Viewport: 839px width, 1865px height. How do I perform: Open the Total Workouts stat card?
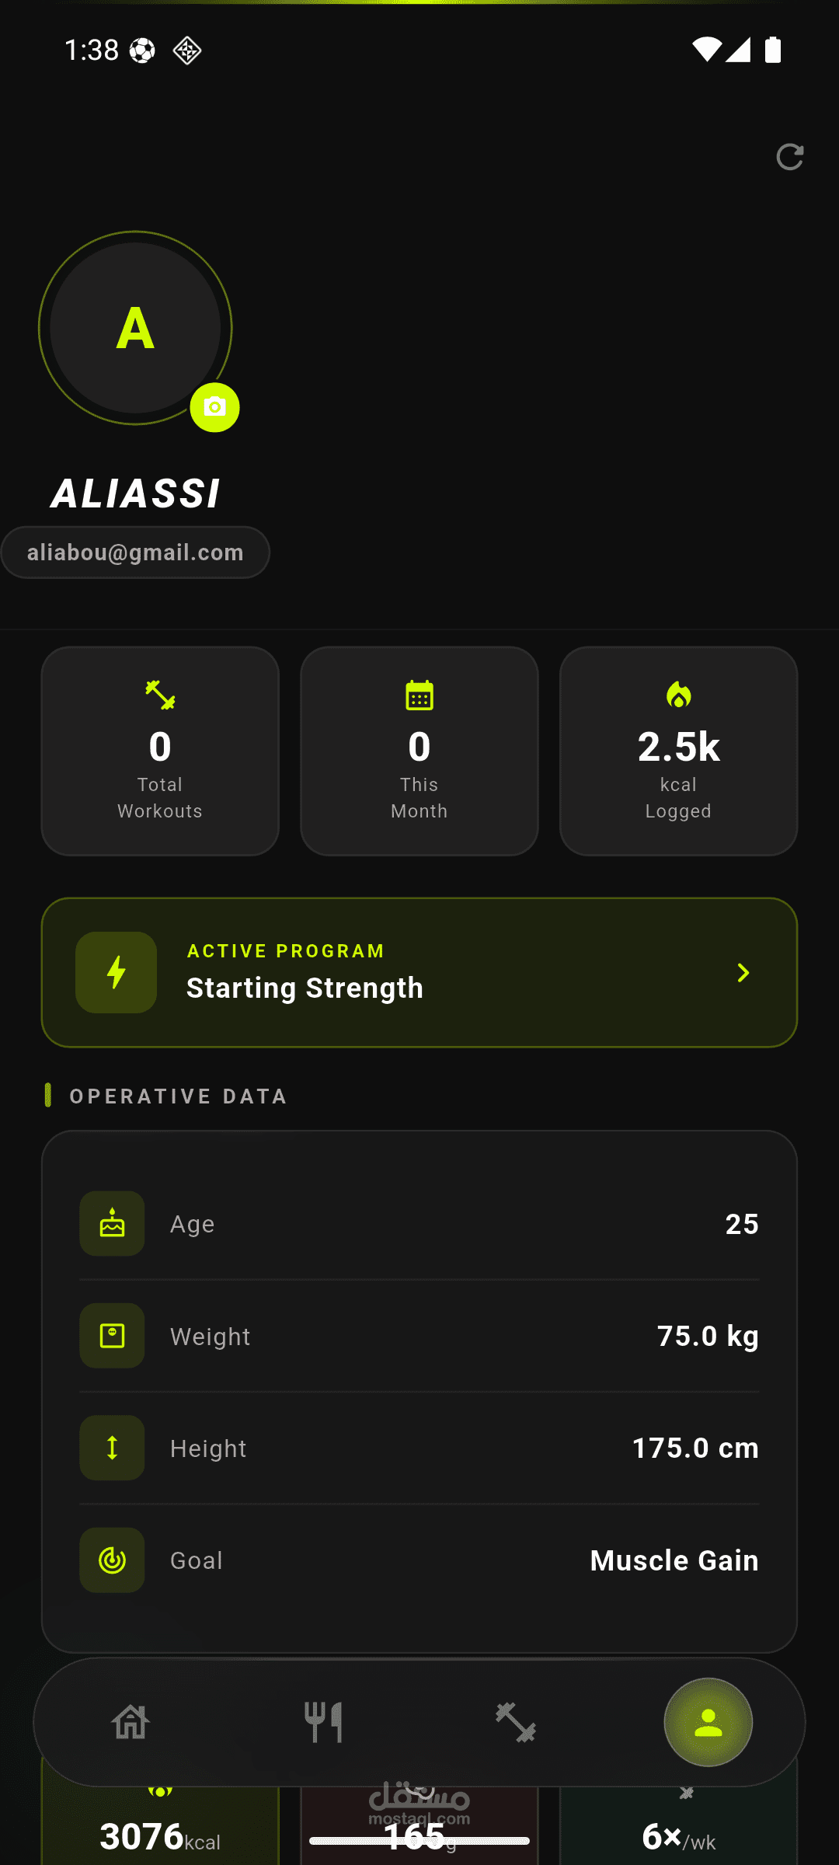[x=160, y=751]
